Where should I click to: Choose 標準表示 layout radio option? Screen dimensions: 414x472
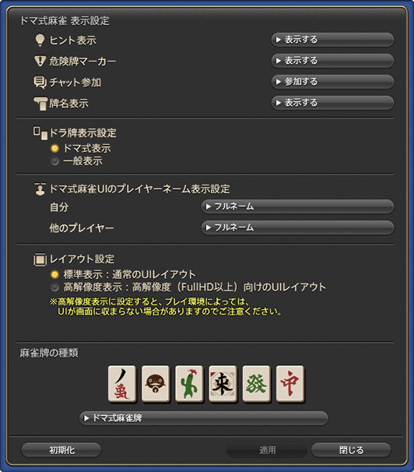(x=54, y=274)
